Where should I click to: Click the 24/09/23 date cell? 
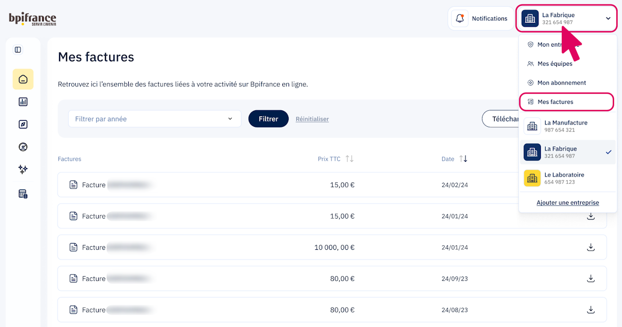(455, 278)
